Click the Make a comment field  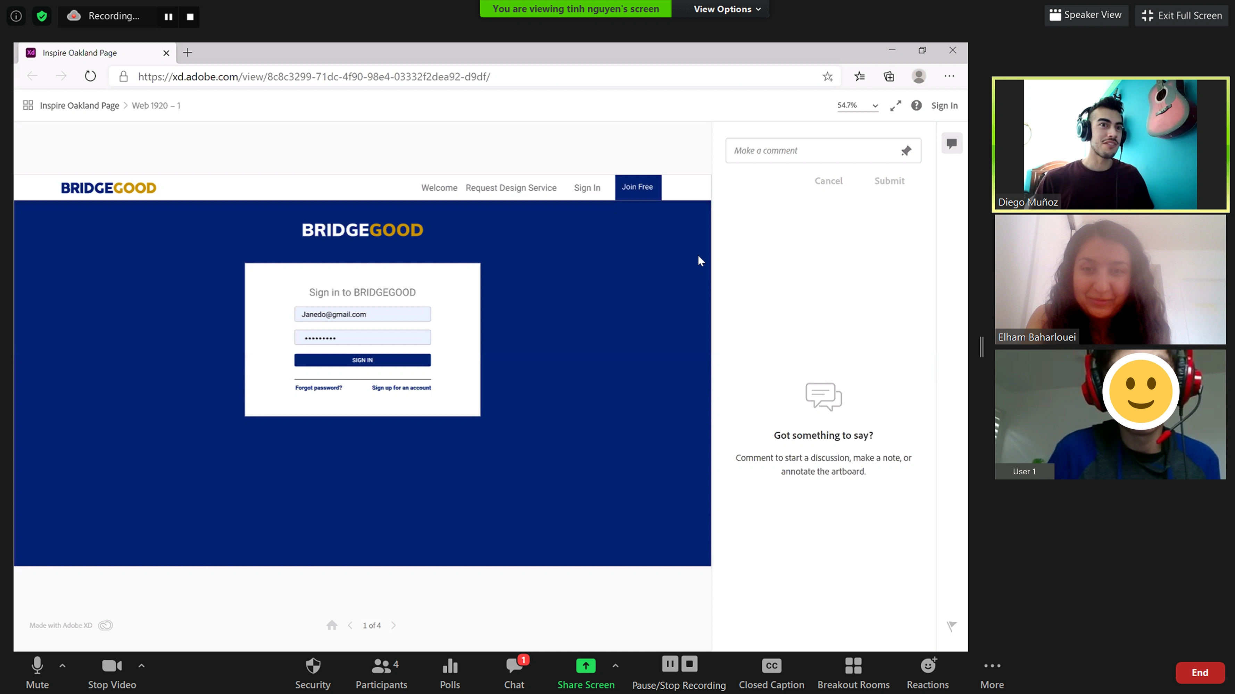[x=823, y=150]
